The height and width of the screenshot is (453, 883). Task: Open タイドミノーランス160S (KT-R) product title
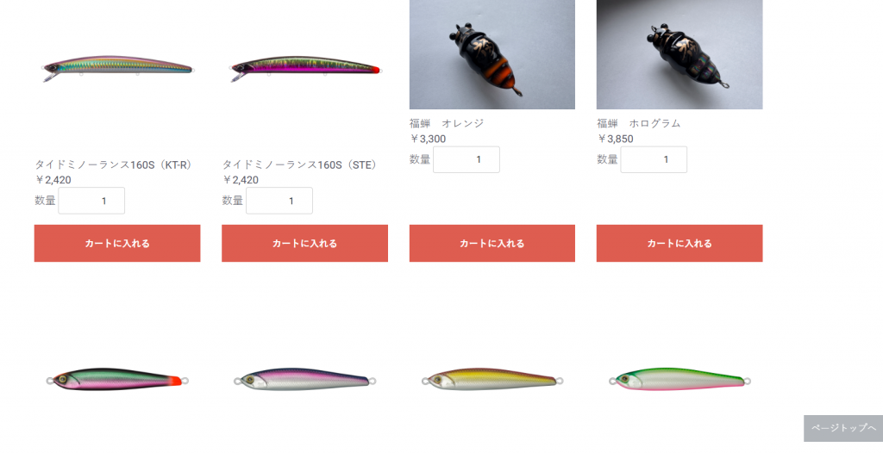(x=115, y=164)
